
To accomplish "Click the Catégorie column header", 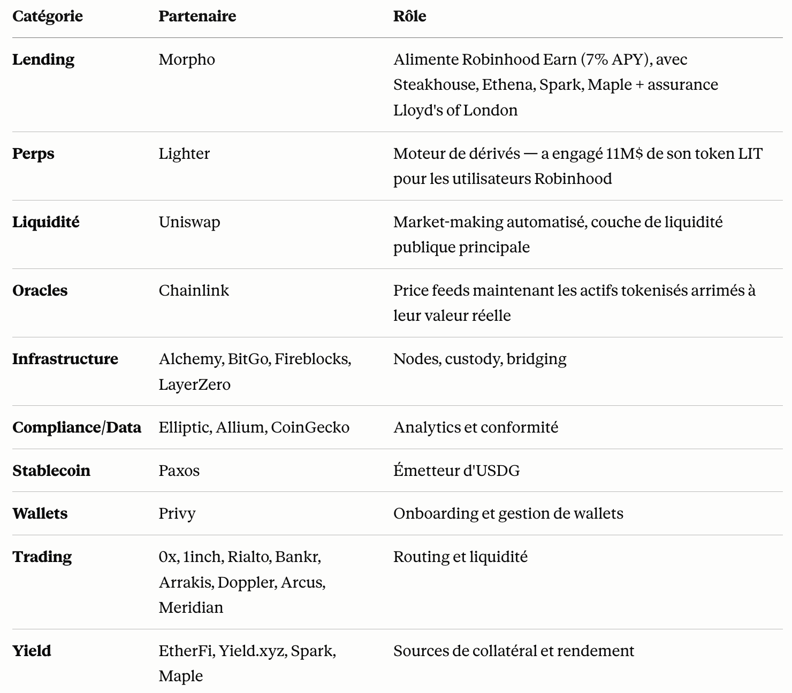I will (x=48, y=17).
